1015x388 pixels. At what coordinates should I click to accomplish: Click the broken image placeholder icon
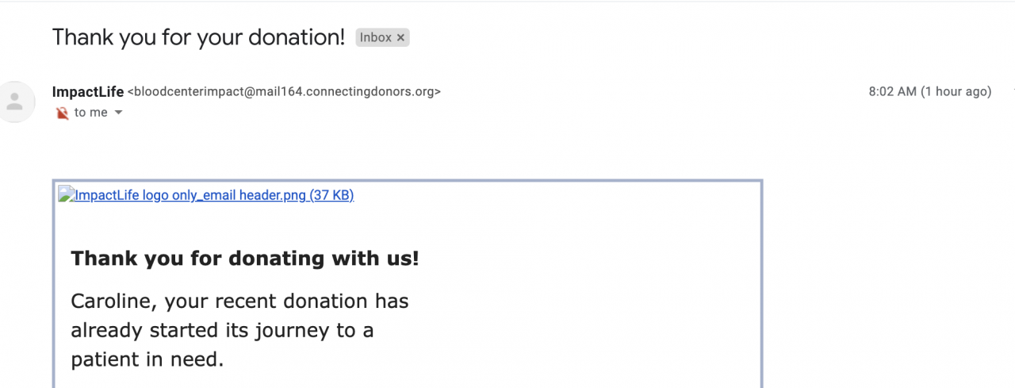(66, 195)
